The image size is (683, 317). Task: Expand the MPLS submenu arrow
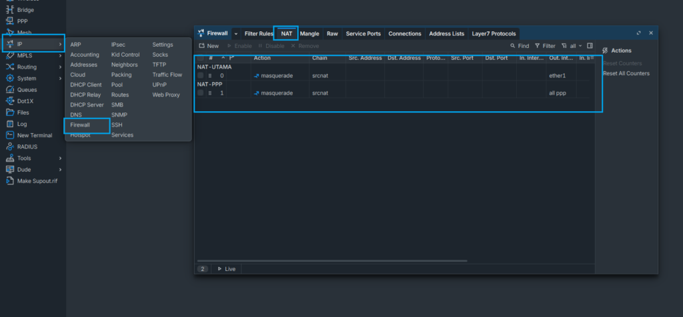[60, 56]
